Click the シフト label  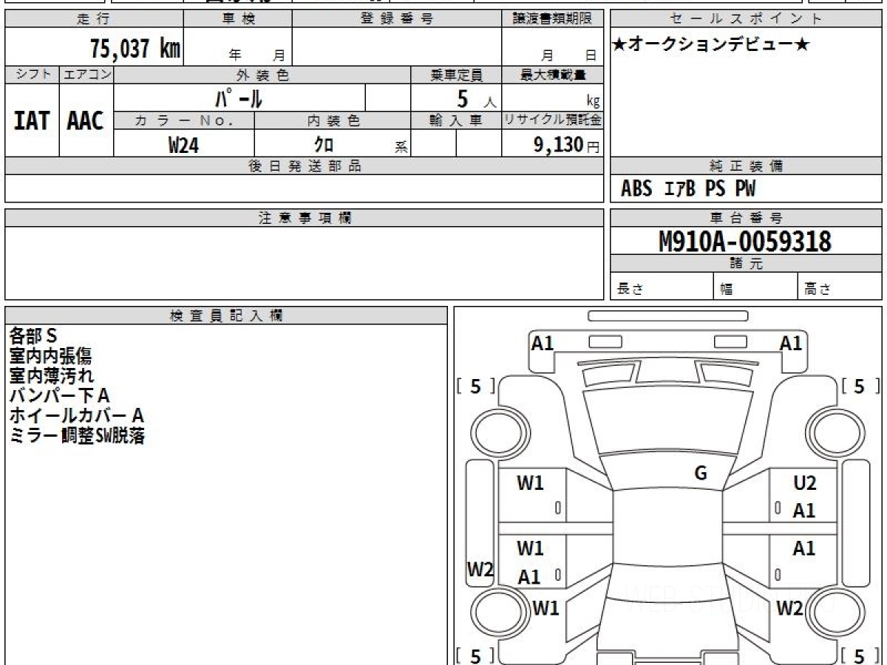tap(32, 75)
